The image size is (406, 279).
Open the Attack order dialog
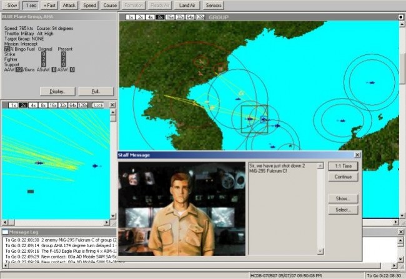[x=69, y=5]
